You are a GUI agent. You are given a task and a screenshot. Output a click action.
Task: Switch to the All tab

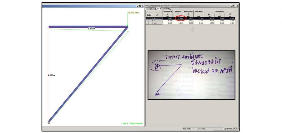158,9
